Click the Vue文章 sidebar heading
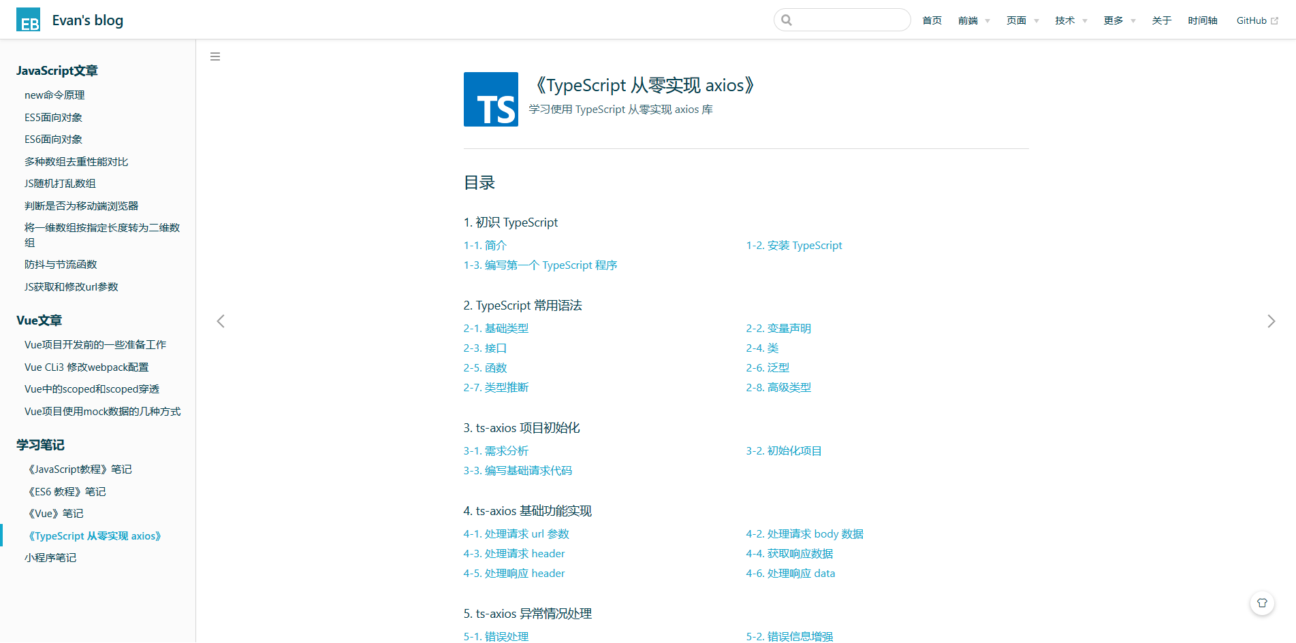The width and height of the screenshot is (1296, 643). [39, 320]
